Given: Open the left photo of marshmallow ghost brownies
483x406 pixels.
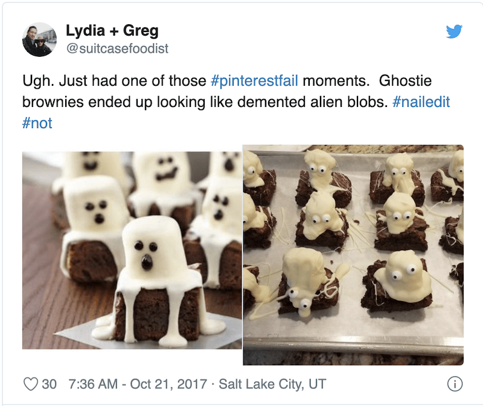Looking at the screenshot, I should [x=132, y=250].
